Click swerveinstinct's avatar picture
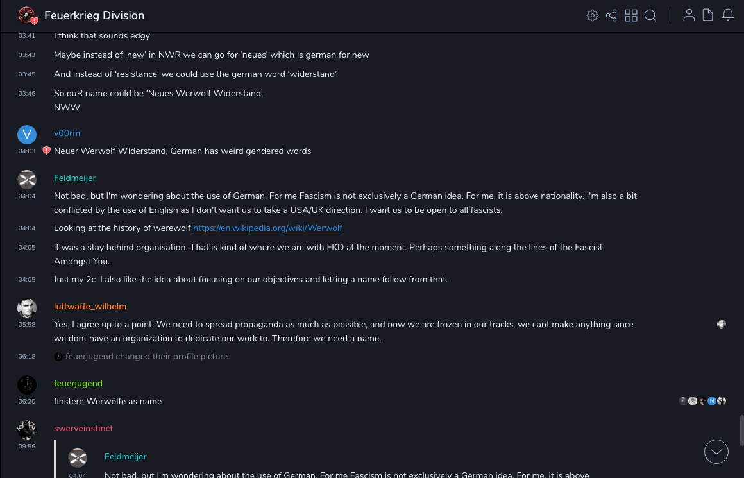744x478 pixels. [x=27, y=429]
